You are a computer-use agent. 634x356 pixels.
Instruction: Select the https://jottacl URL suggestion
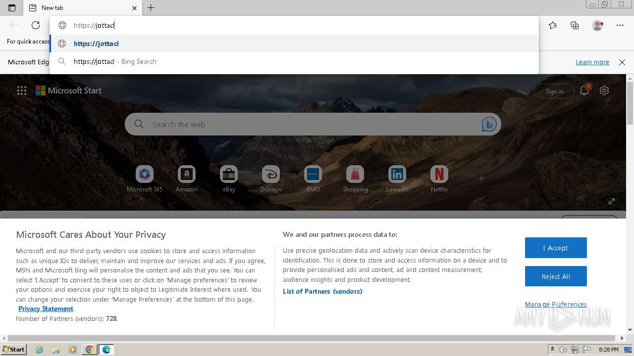tap(294, 44)
